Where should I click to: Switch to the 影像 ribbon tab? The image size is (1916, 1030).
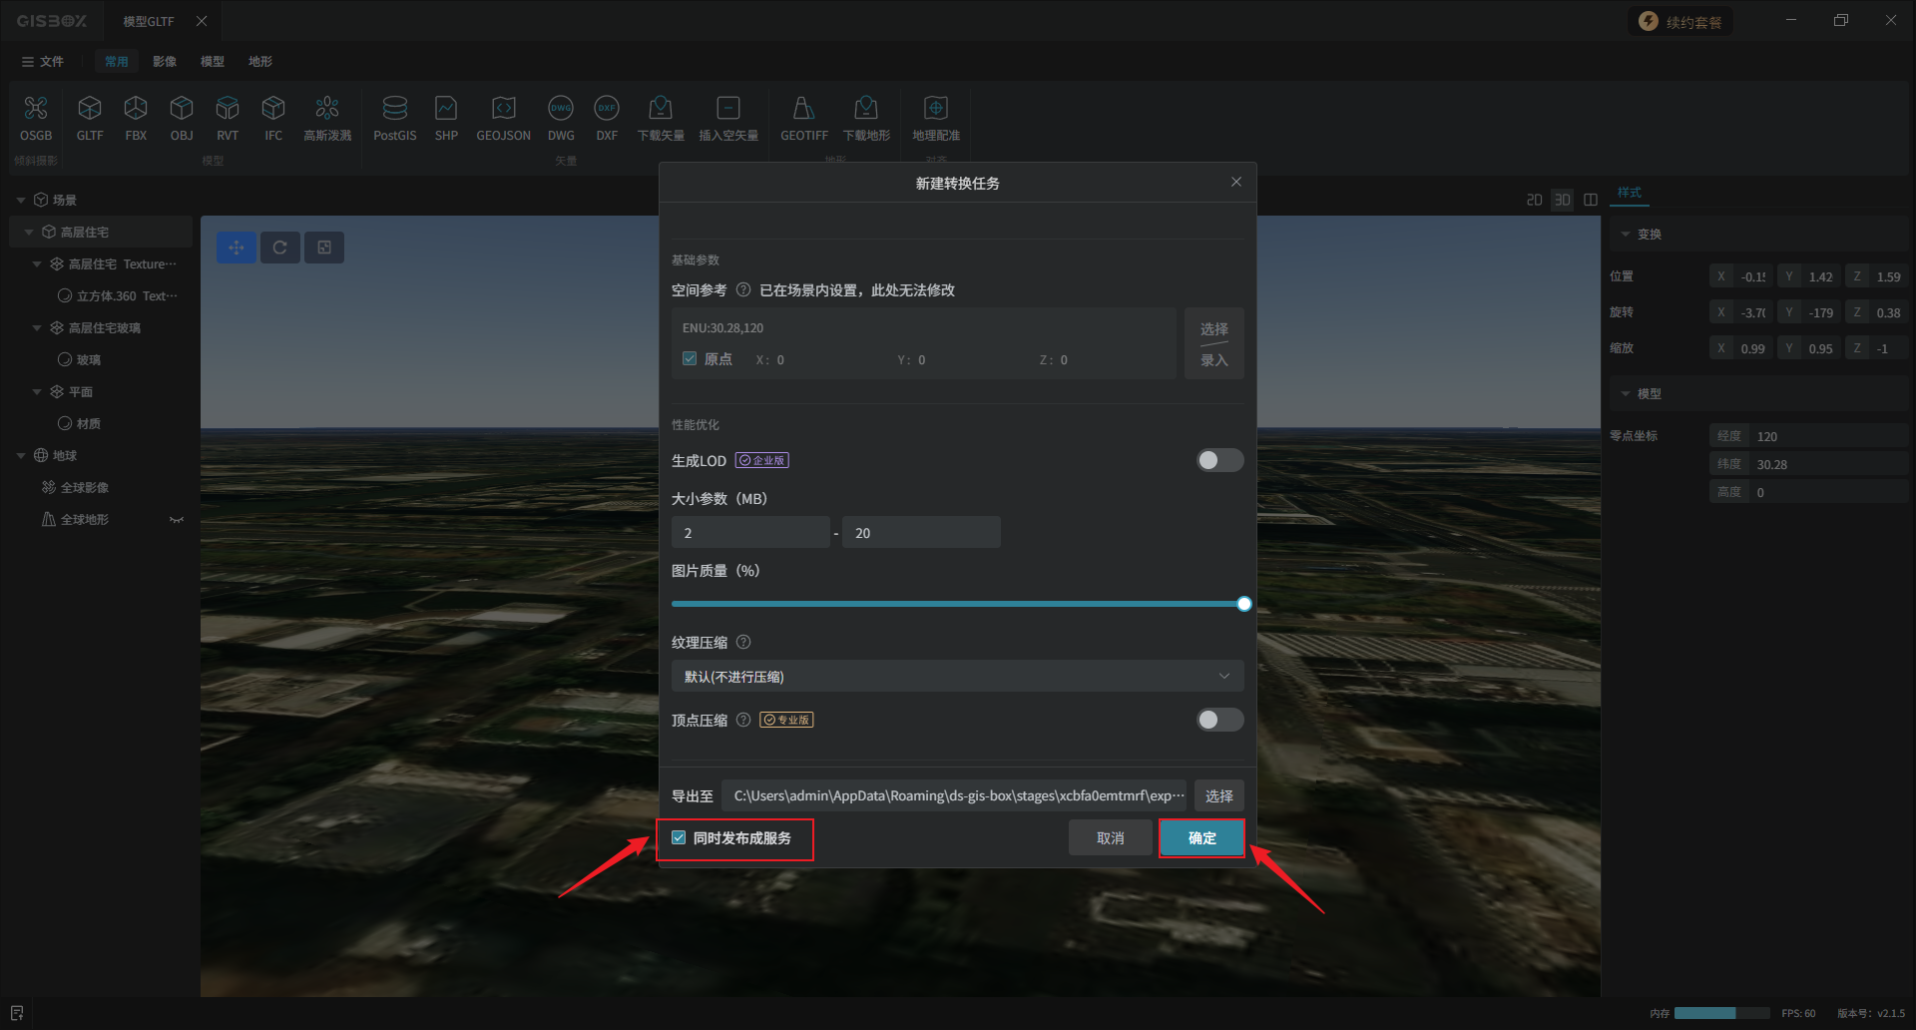tap(165, 62)
